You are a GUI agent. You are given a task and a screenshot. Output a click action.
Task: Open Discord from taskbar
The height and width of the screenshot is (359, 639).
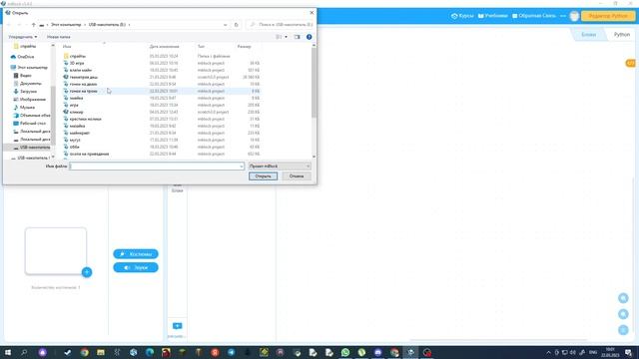(377, 352)
